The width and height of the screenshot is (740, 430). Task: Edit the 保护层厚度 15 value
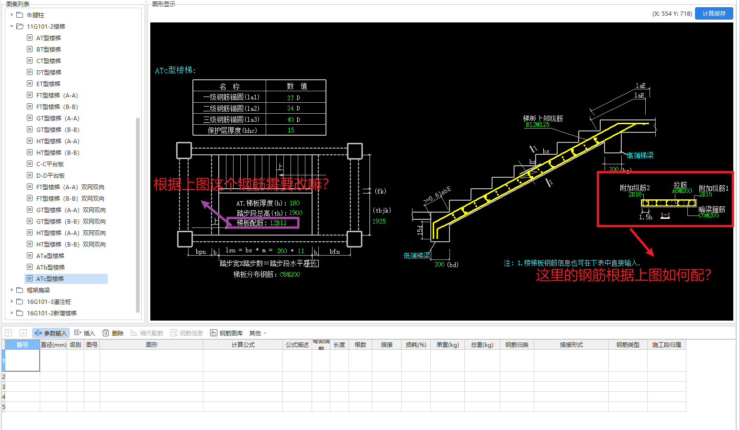291,130
